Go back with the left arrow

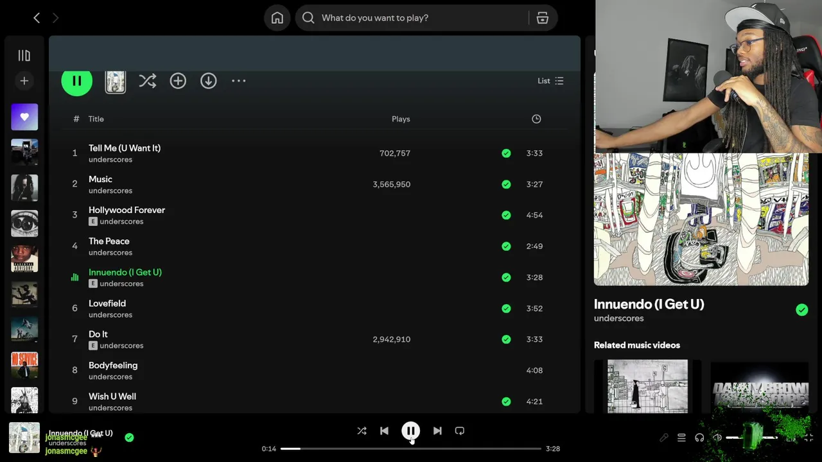37,18
